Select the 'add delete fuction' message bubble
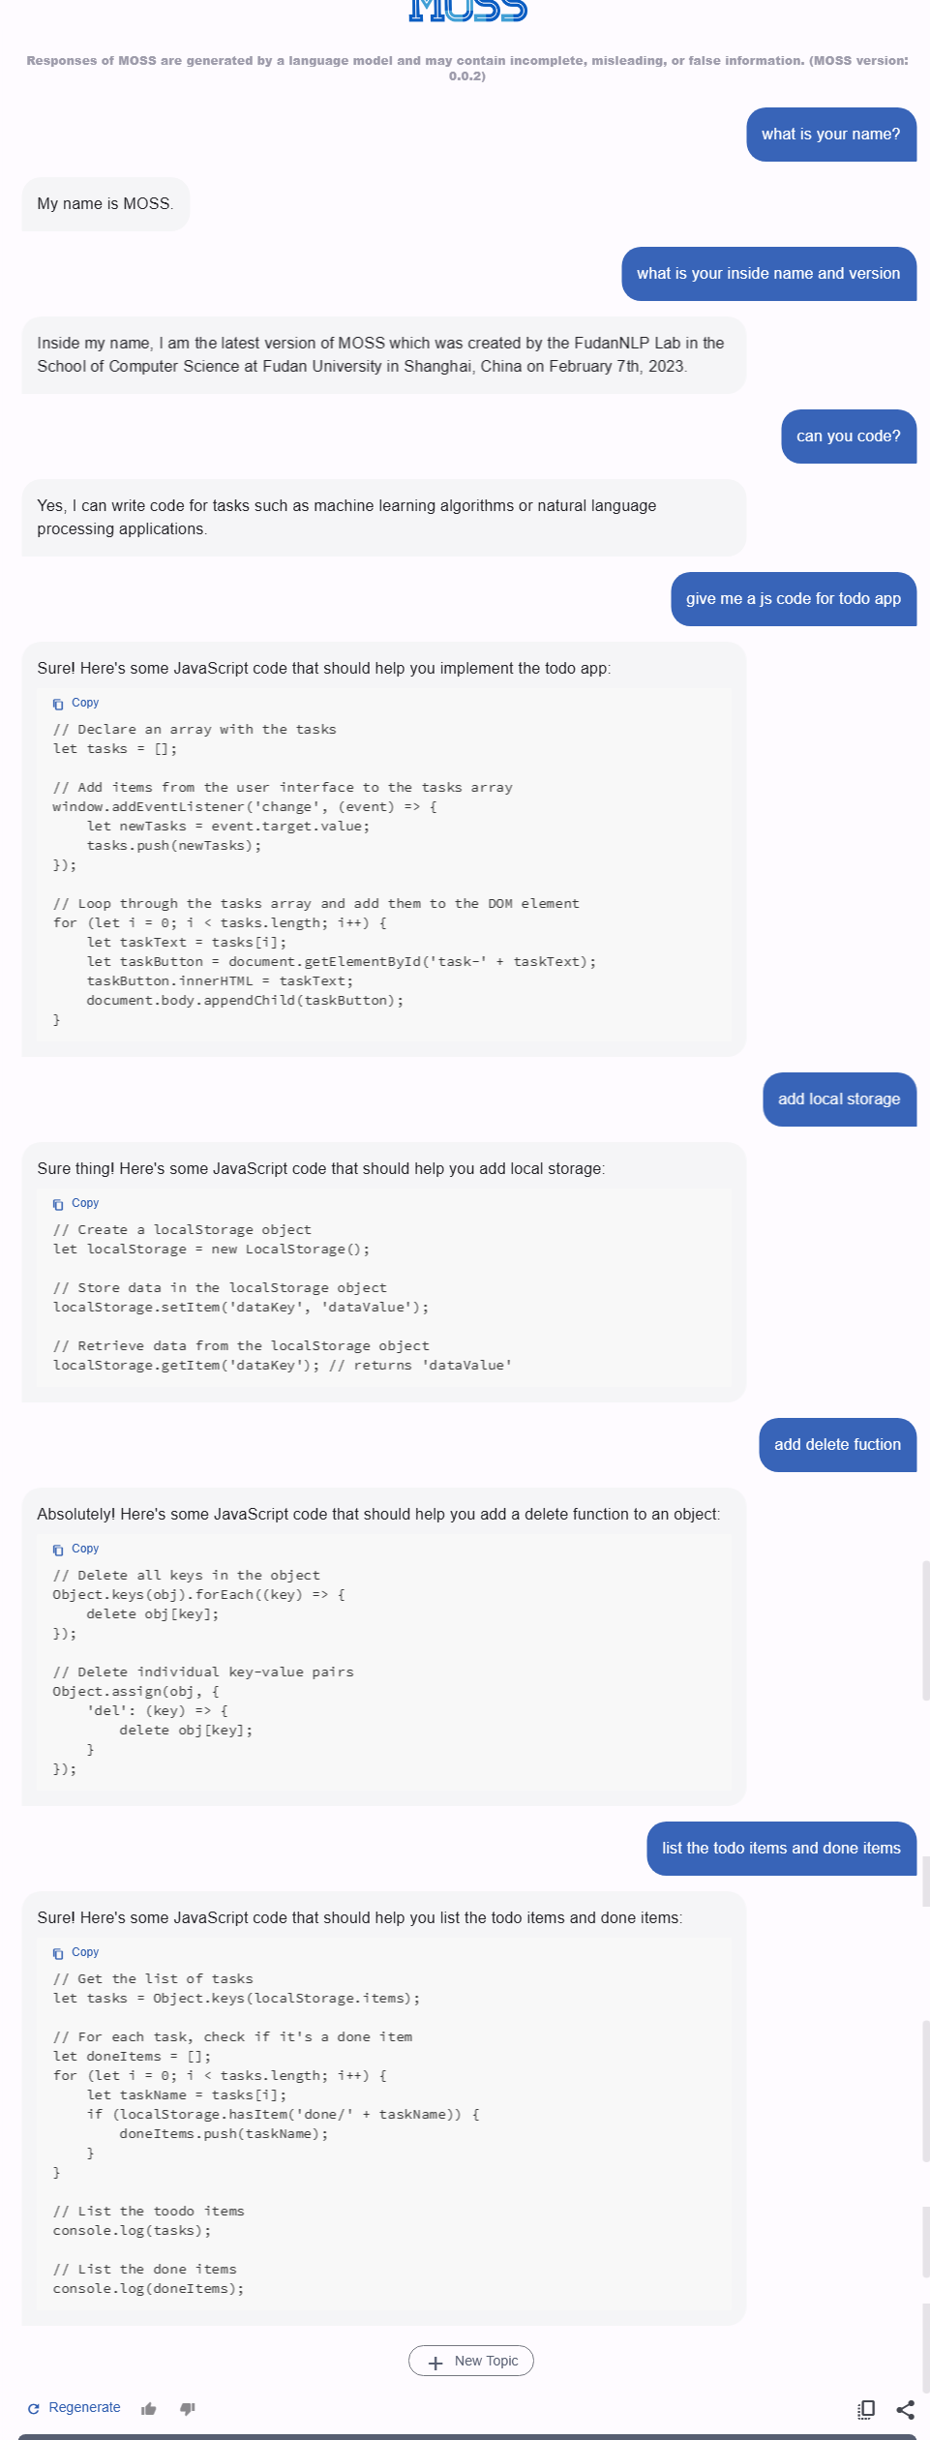The image size is (930, 2440). click(836, 1444)
